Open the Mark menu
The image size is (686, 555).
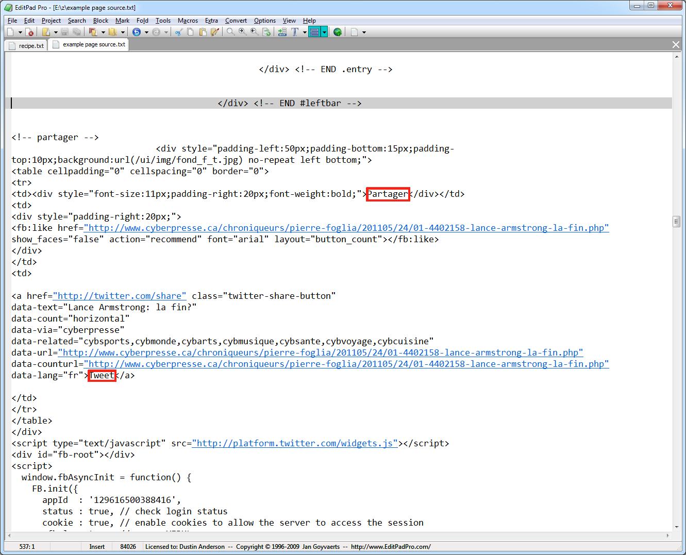click(122, 21)
